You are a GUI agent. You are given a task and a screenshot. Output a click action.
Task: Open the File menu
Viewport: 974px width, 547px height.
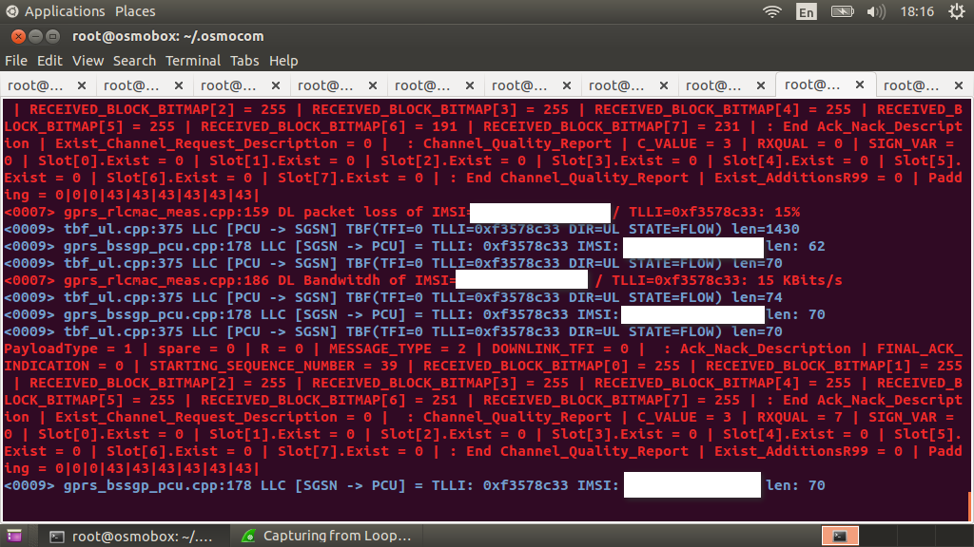16,61
